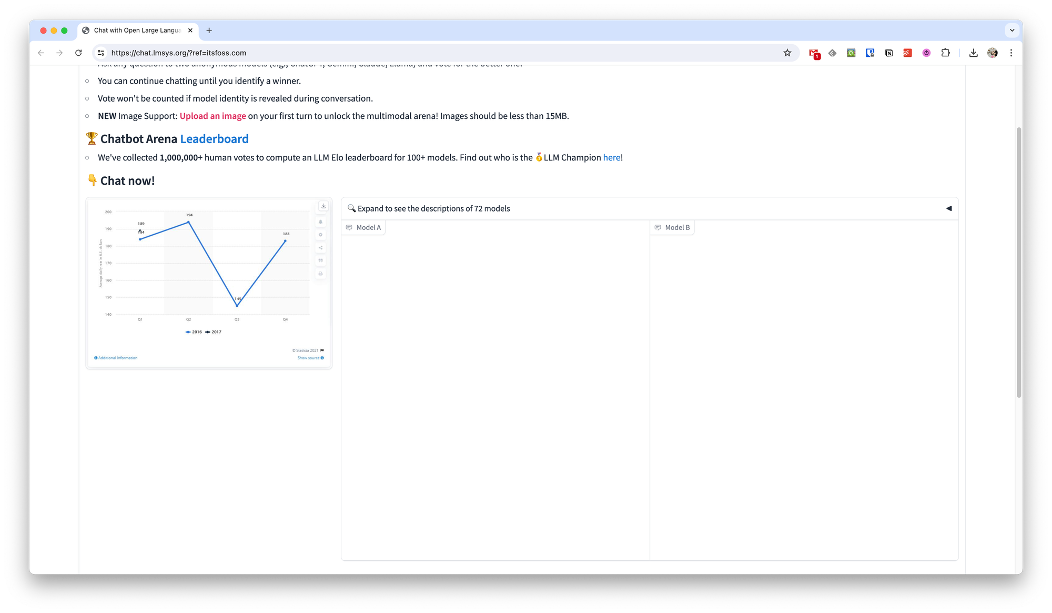Image resolution: width=1052 pixels, height=613 pixels.
Task: Select the Chat with Open Large Language tab
Action: click(137, 31)
